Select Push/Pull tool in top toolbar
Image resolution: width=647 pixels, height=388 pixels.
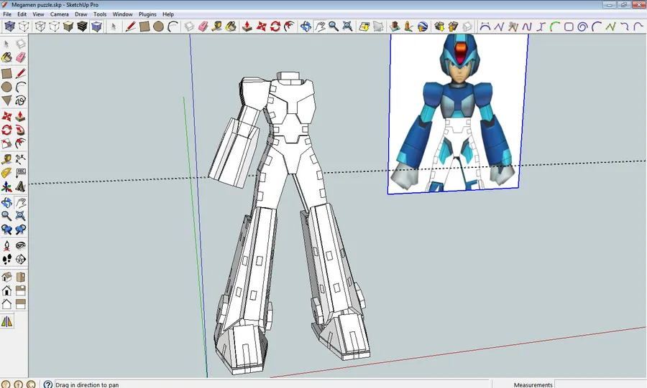(x=247, y=27)
